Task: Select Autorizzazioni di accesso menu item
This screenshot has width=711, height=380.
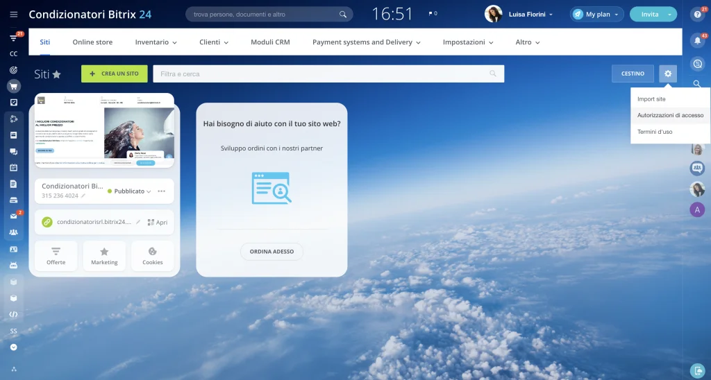Action: pos(670,115)
